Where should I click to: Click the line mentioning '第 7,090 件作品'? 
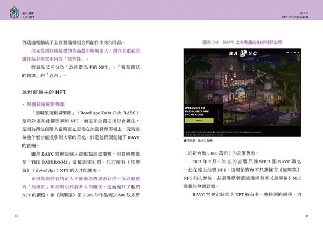coord(81,195)
